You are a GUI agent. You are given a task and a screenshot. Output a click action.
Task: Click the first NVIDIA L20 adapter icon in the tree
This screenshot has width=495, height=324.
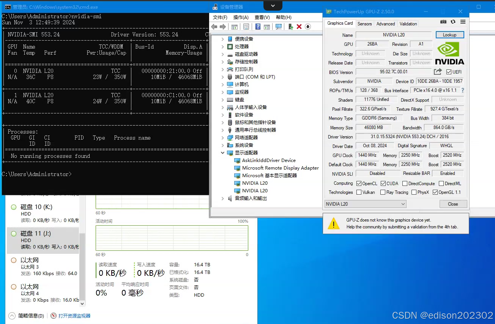click(237, 183)
